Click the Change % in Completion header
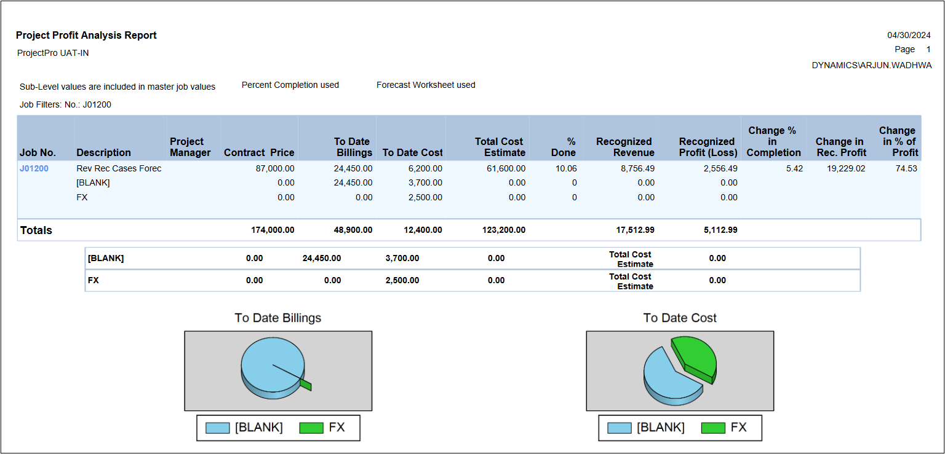The image size is (945, 454). coord(773,141)
